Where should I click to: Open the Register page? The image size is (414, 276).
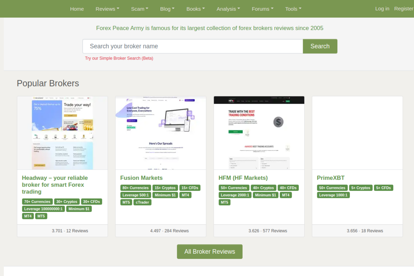[404, 9]
